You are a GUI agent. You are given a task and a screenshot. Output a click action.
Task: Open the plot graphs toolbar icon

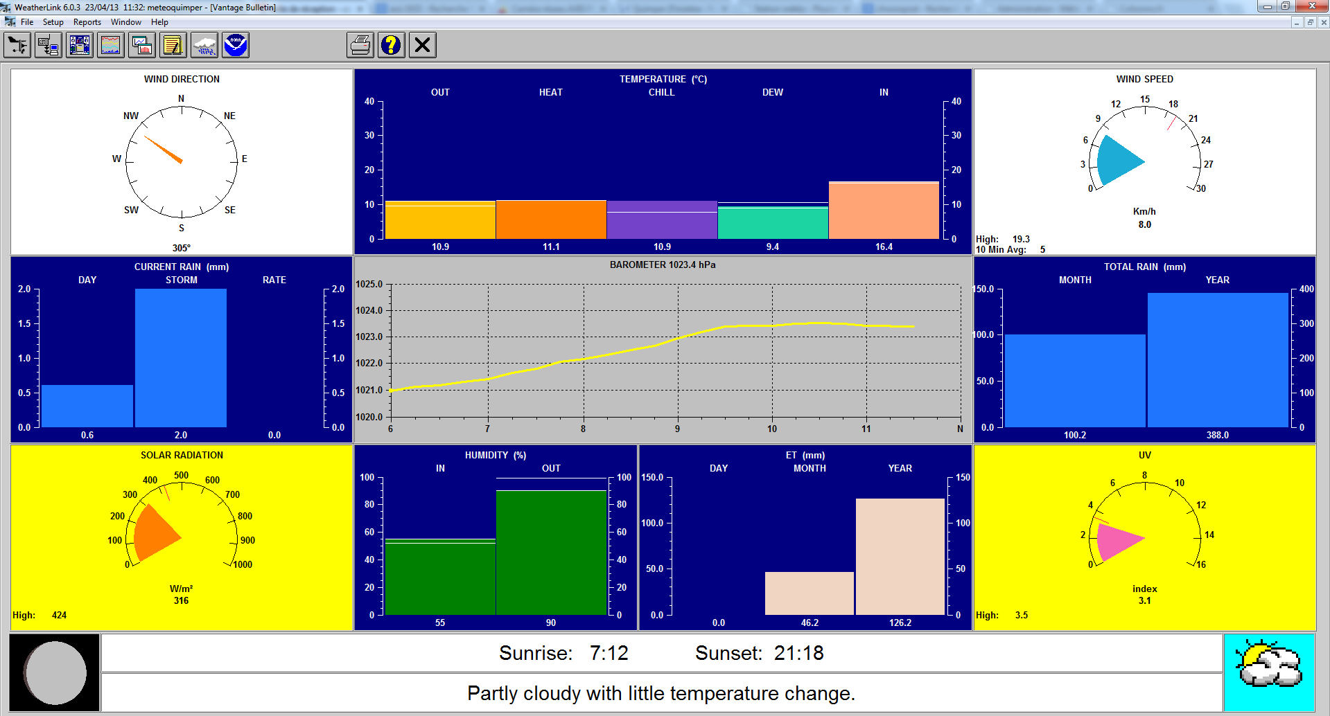coord(142,46)
